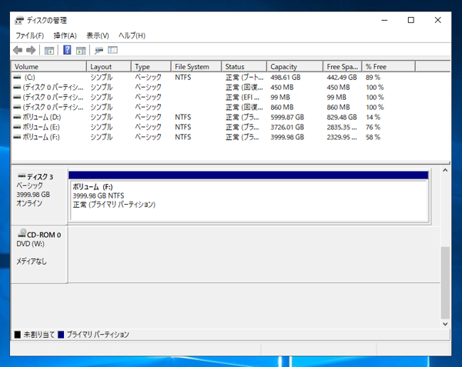Click the dark blue bar above ボリューム (F:) partition
Image resolution: width=462 pixels, height=367 pixels.
249,175
